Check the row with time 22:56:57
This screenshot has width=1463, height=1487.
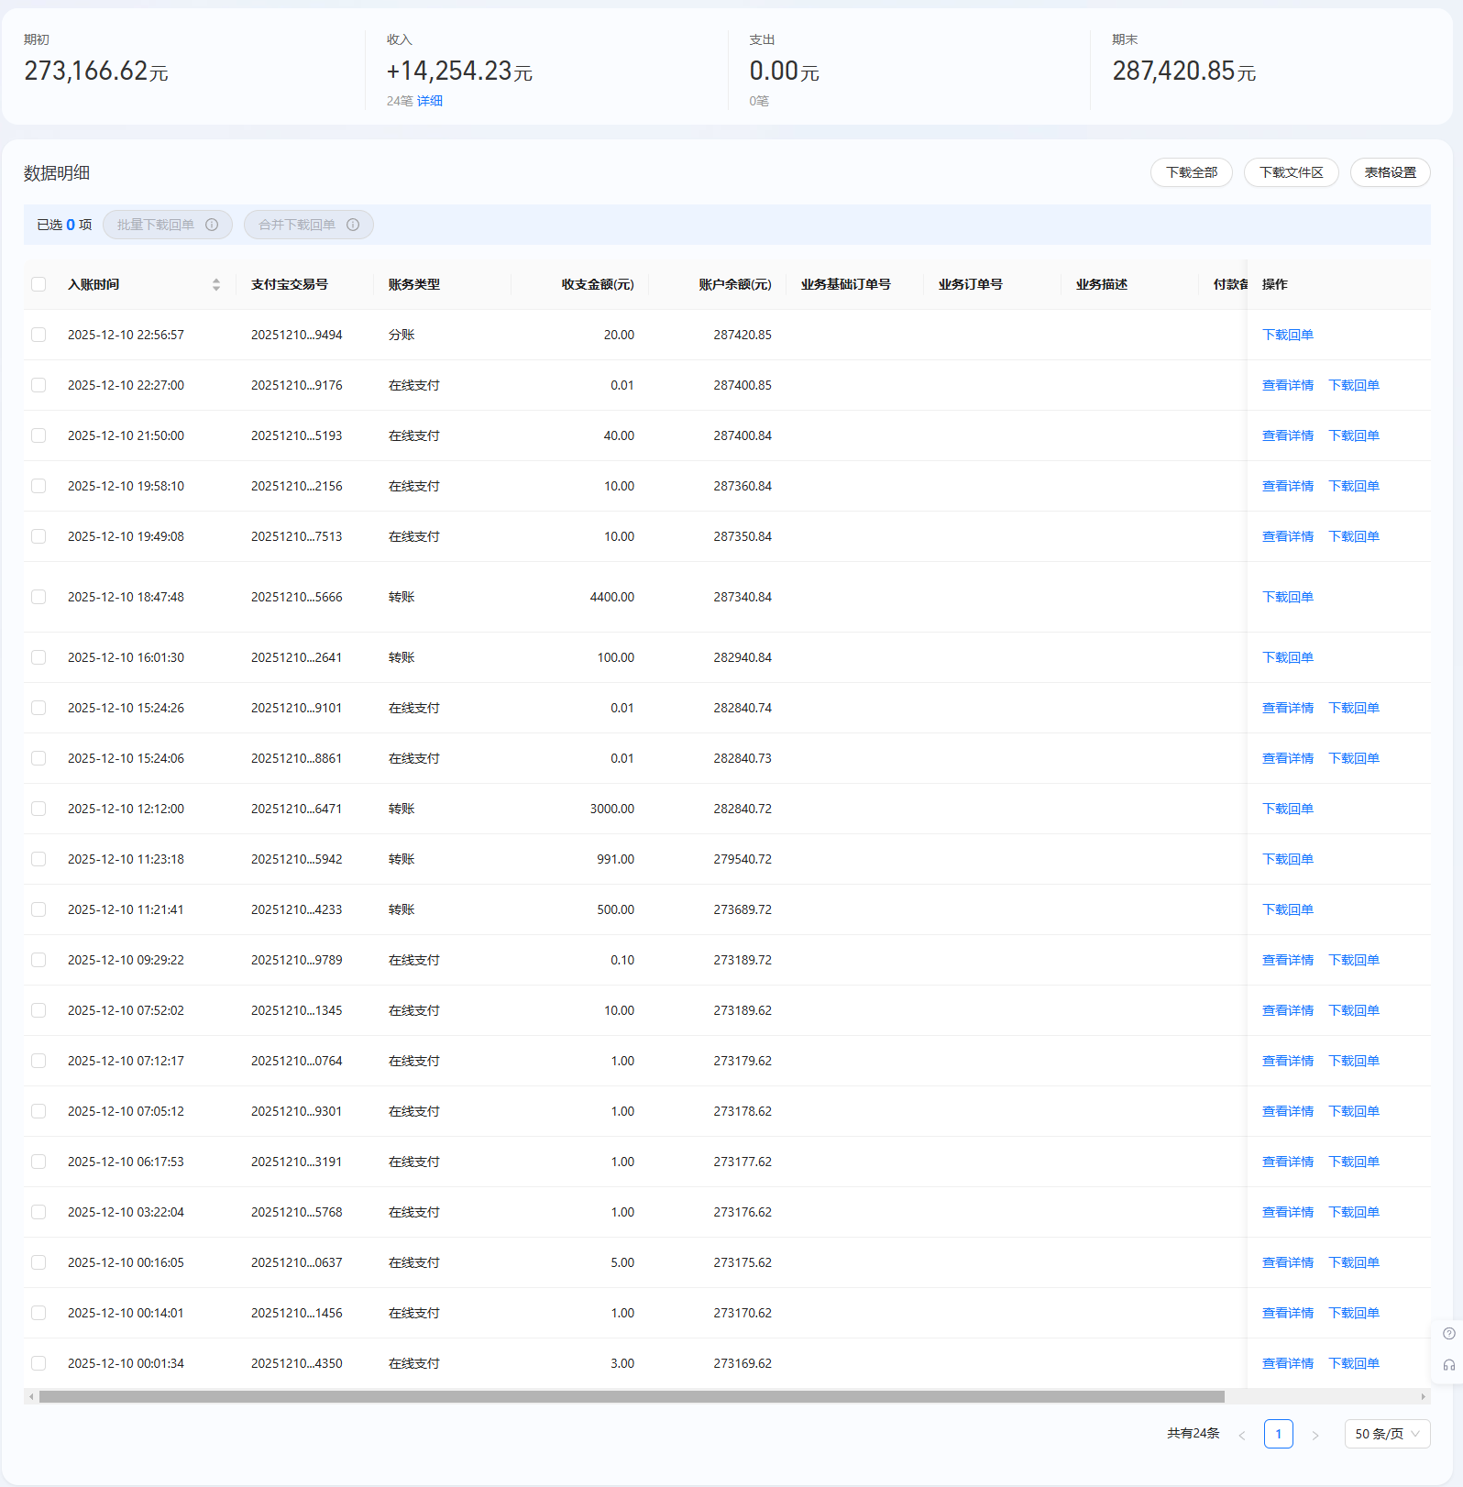(38, 335)
